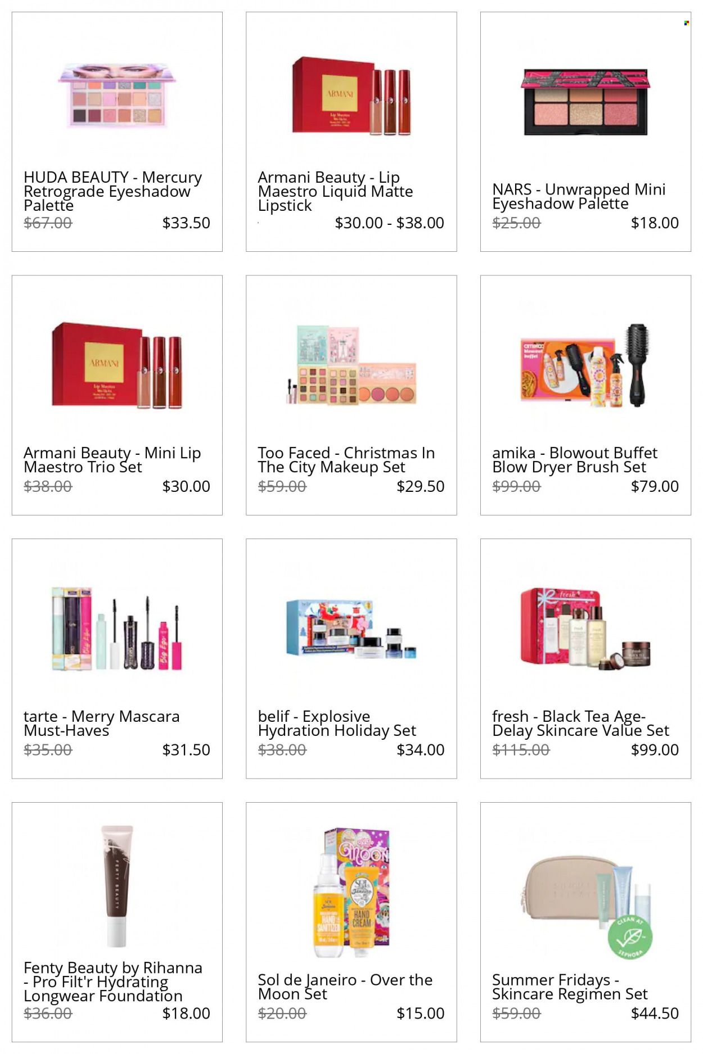Viewport: 703px width, 1054px height.
Task: Click the $18.00 NARS sale price
Action: tap(655, 223)
